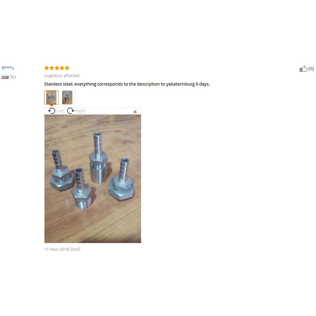Click the "Left" rotate label
Image resolution: width=316 pixels, height=316 pixels.
[x=60, y=111]
